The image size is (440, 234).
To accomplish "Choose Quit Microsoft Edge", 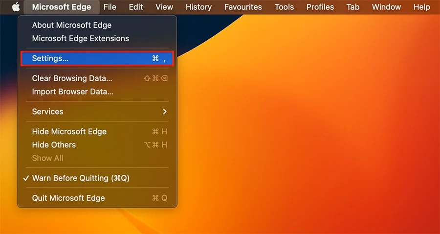I will (97, 198).
